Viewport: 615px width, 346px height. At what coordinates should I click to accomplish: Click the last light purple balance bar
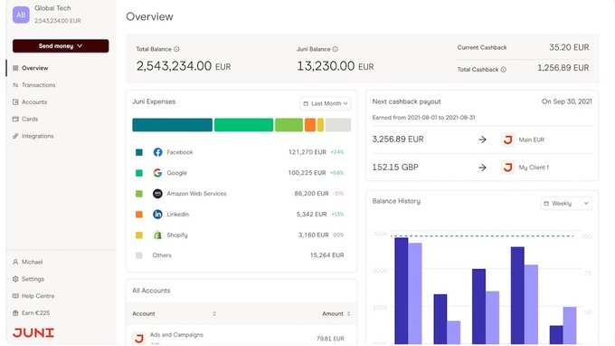(x=570, y=325)
